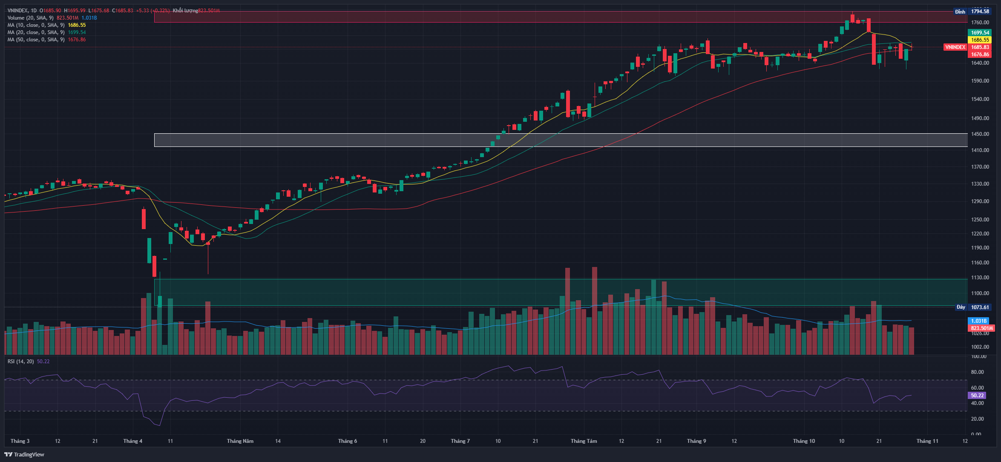Select the VNINDEX, 1D symbol title
This screenshot has width=1001, height=462.
pyautogui.click(x=22, y=11)
